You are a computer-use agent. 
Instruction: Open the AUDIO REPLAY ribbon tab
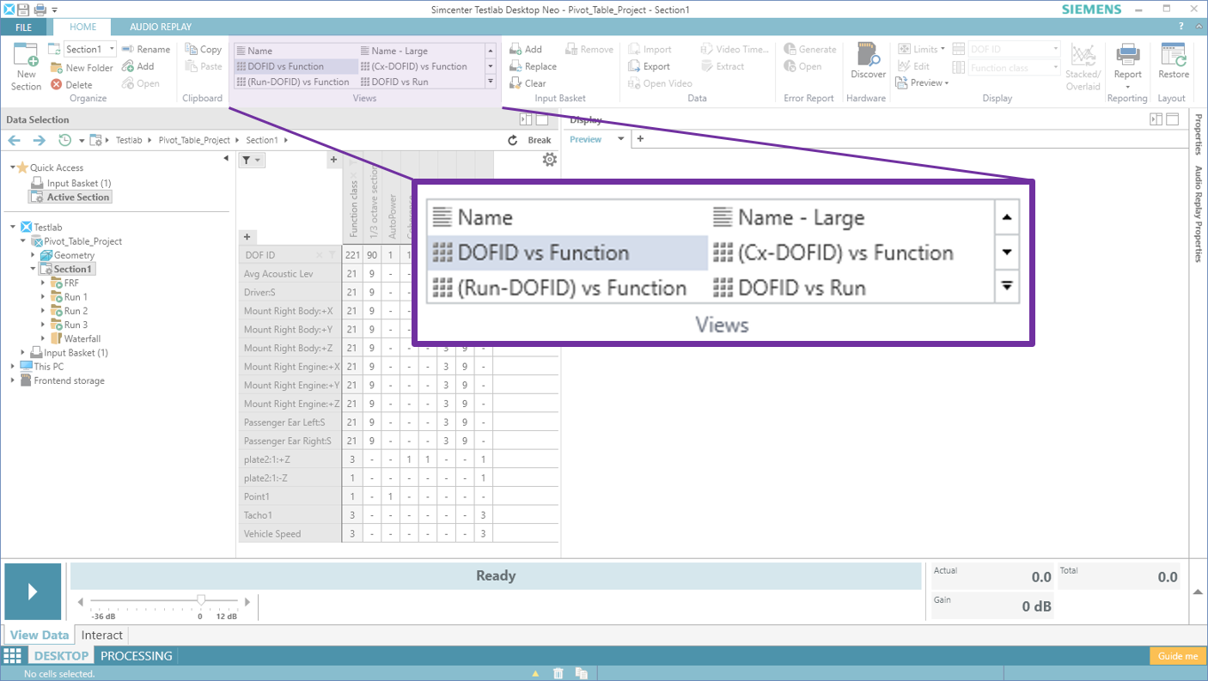click(161, 27)
